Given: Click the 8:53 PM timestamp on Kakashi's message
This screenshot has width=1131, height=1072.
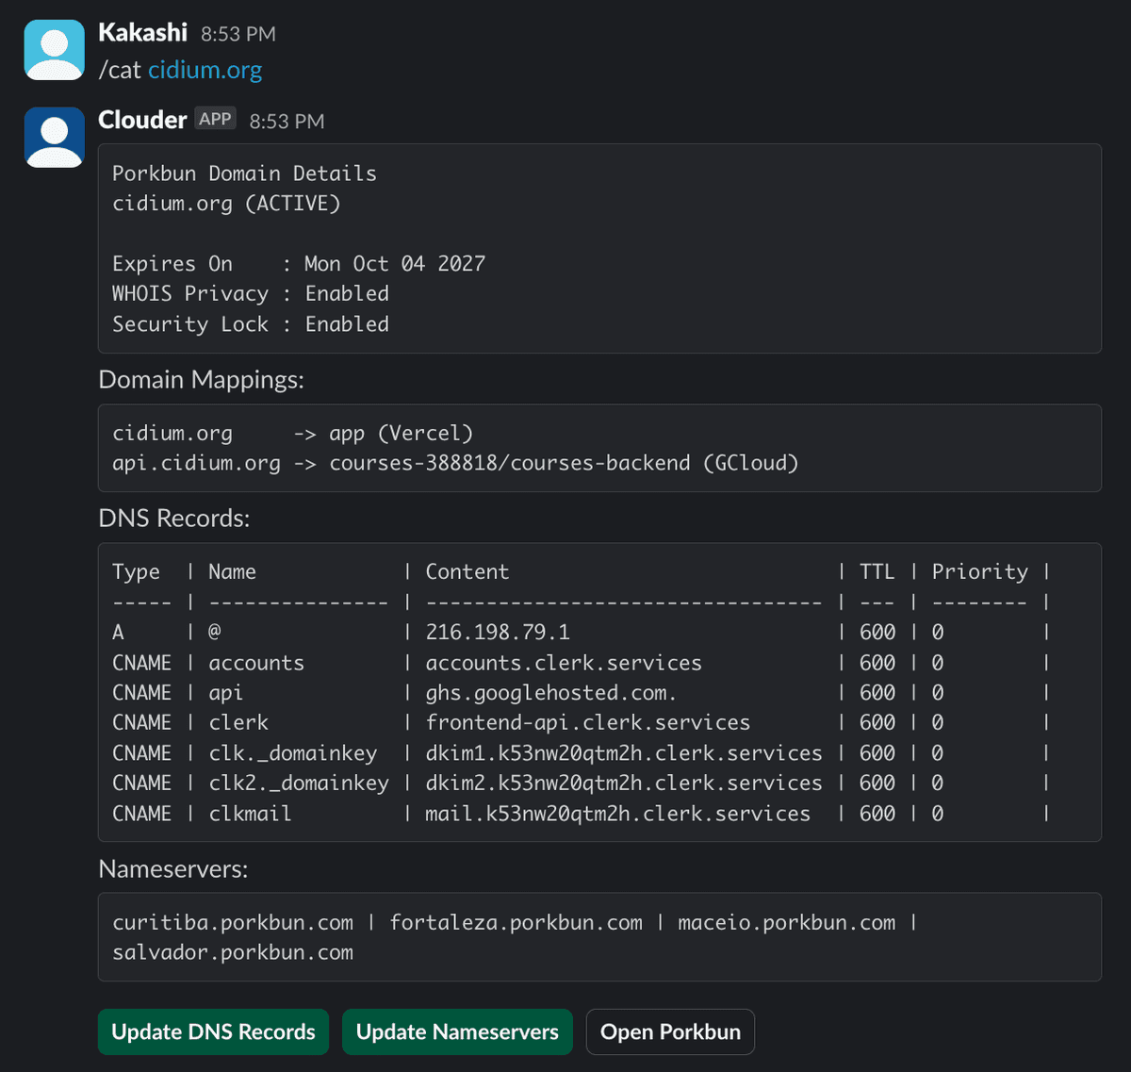Looking at the screenshot, I should point(237,33).
